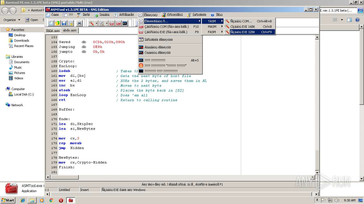Click the Open button in Explorer toolbar

32,20
